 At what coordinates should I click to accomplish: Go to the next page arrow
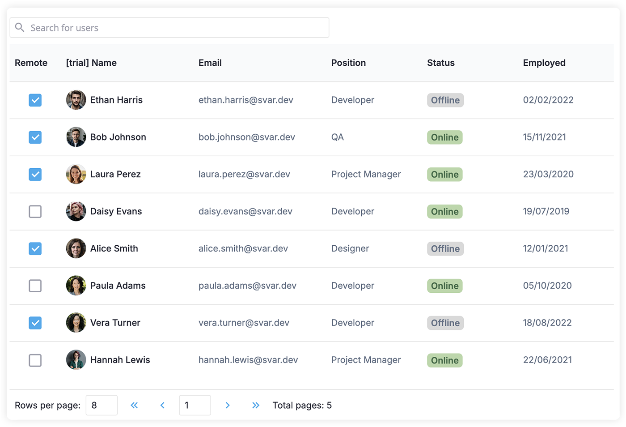click(x=228, y=405)
